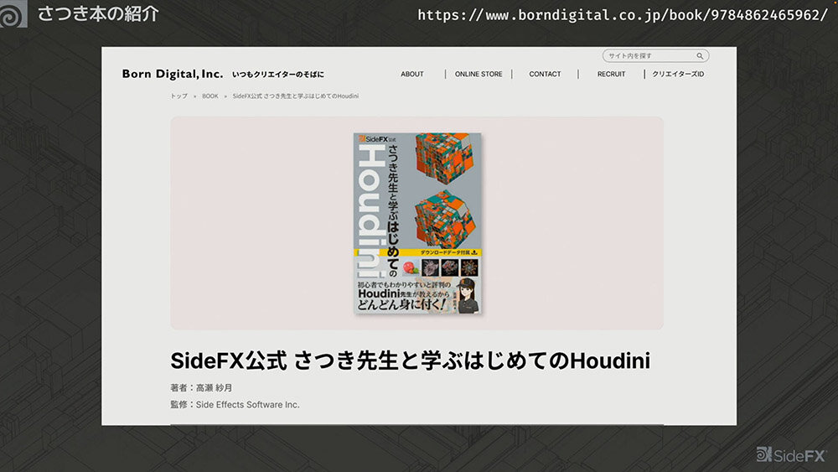
Task: Click the search magnifier icon
Action: pyautogui.click(x=700, y=55)
